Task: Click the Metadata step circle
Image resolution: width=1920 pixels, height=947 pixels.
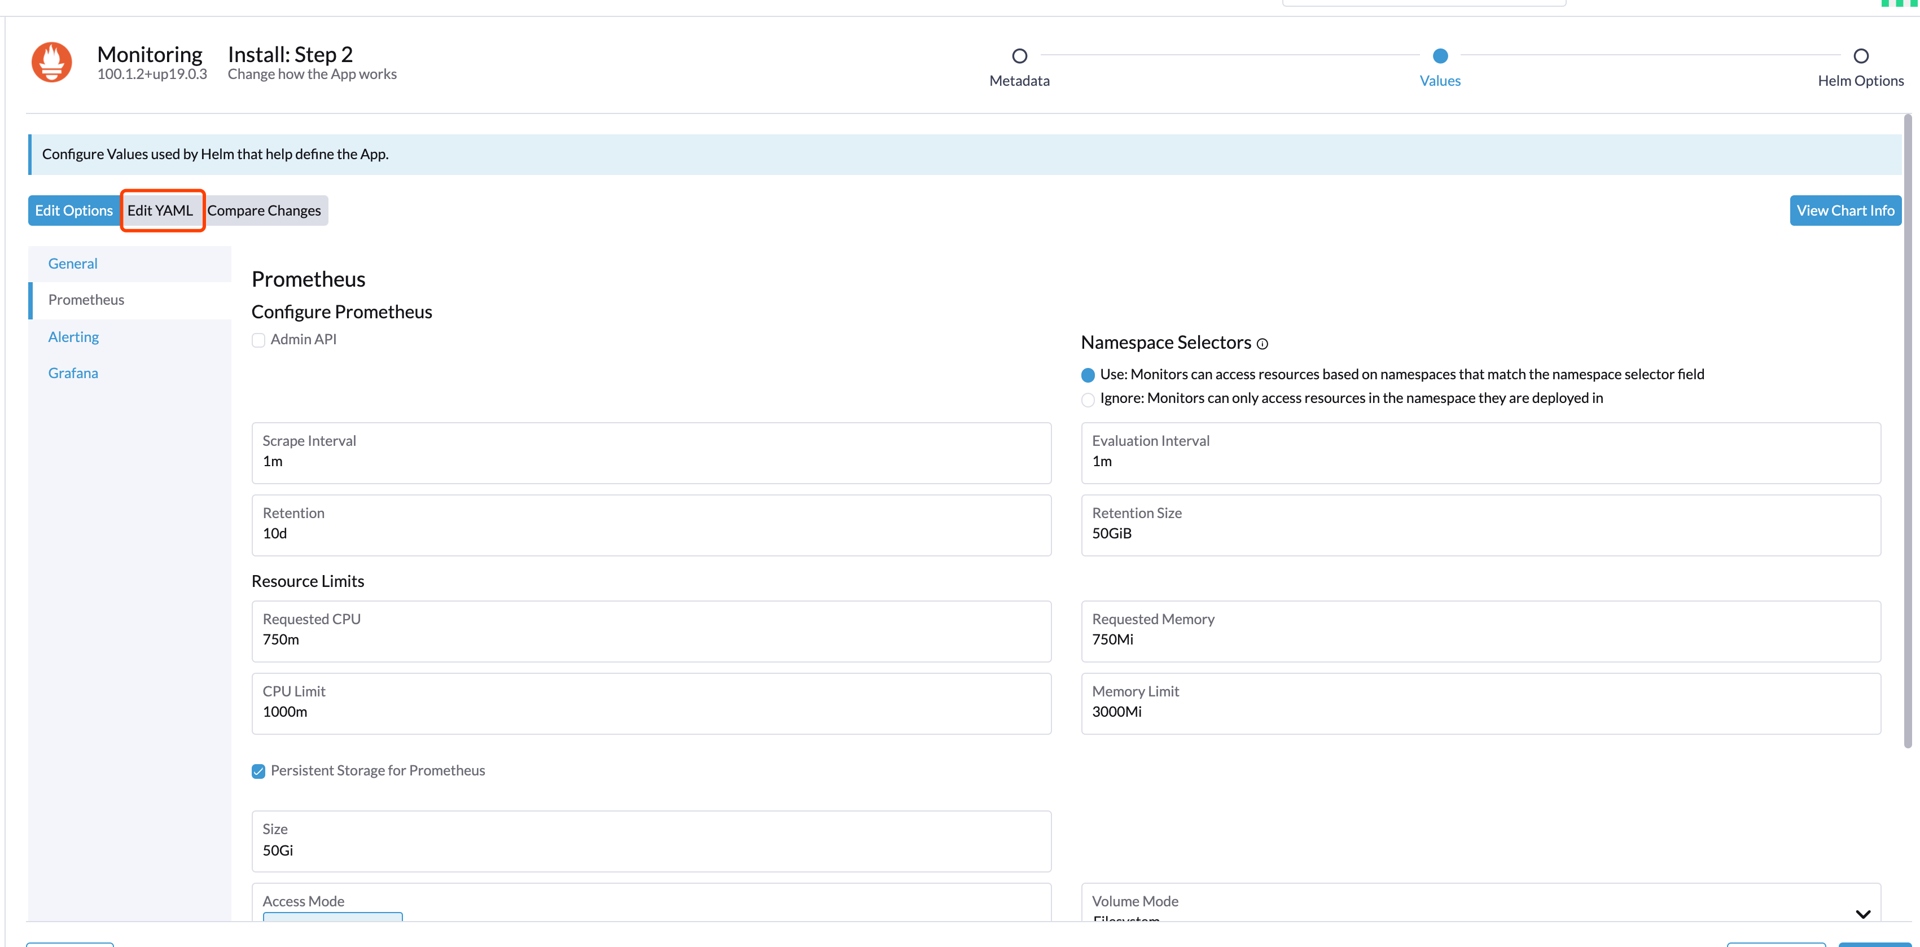Action: pyautogui.click(x=1019, y=56)
